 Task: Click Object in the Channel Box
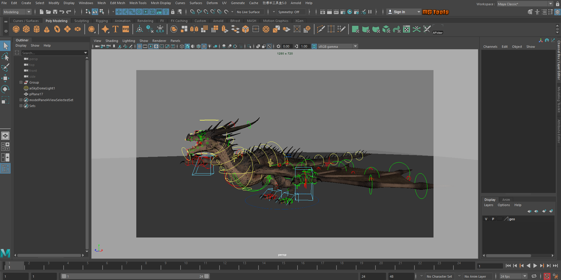click(517, 47)
